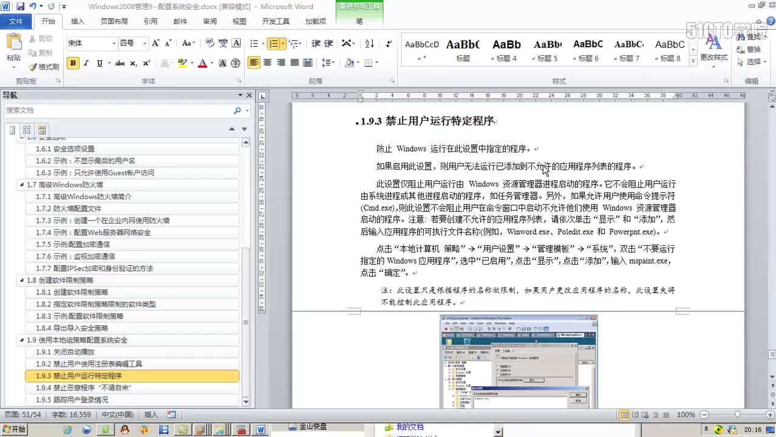The height and width of the screenshot is (437, 776).
Task: Click Save icon in quick access toolbar
Action: [x=20, y=6]
